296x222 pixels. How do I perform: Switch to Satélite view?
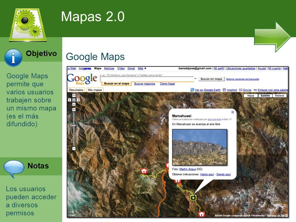click(x=265, y=96)
